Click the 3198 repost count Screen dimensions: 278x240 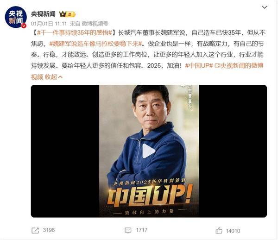pyautogui.click(x=49, y=230)
